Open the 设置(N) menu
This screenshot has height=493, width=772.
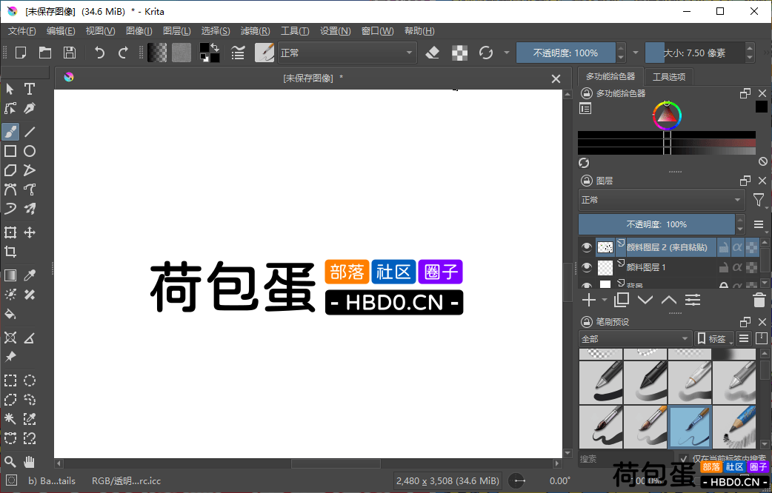(336, 31)
